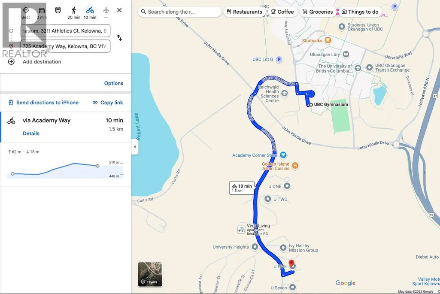Screen dimensions: 440x294
Task: Click Academy Corner Store marker
Action: (283, 155)
